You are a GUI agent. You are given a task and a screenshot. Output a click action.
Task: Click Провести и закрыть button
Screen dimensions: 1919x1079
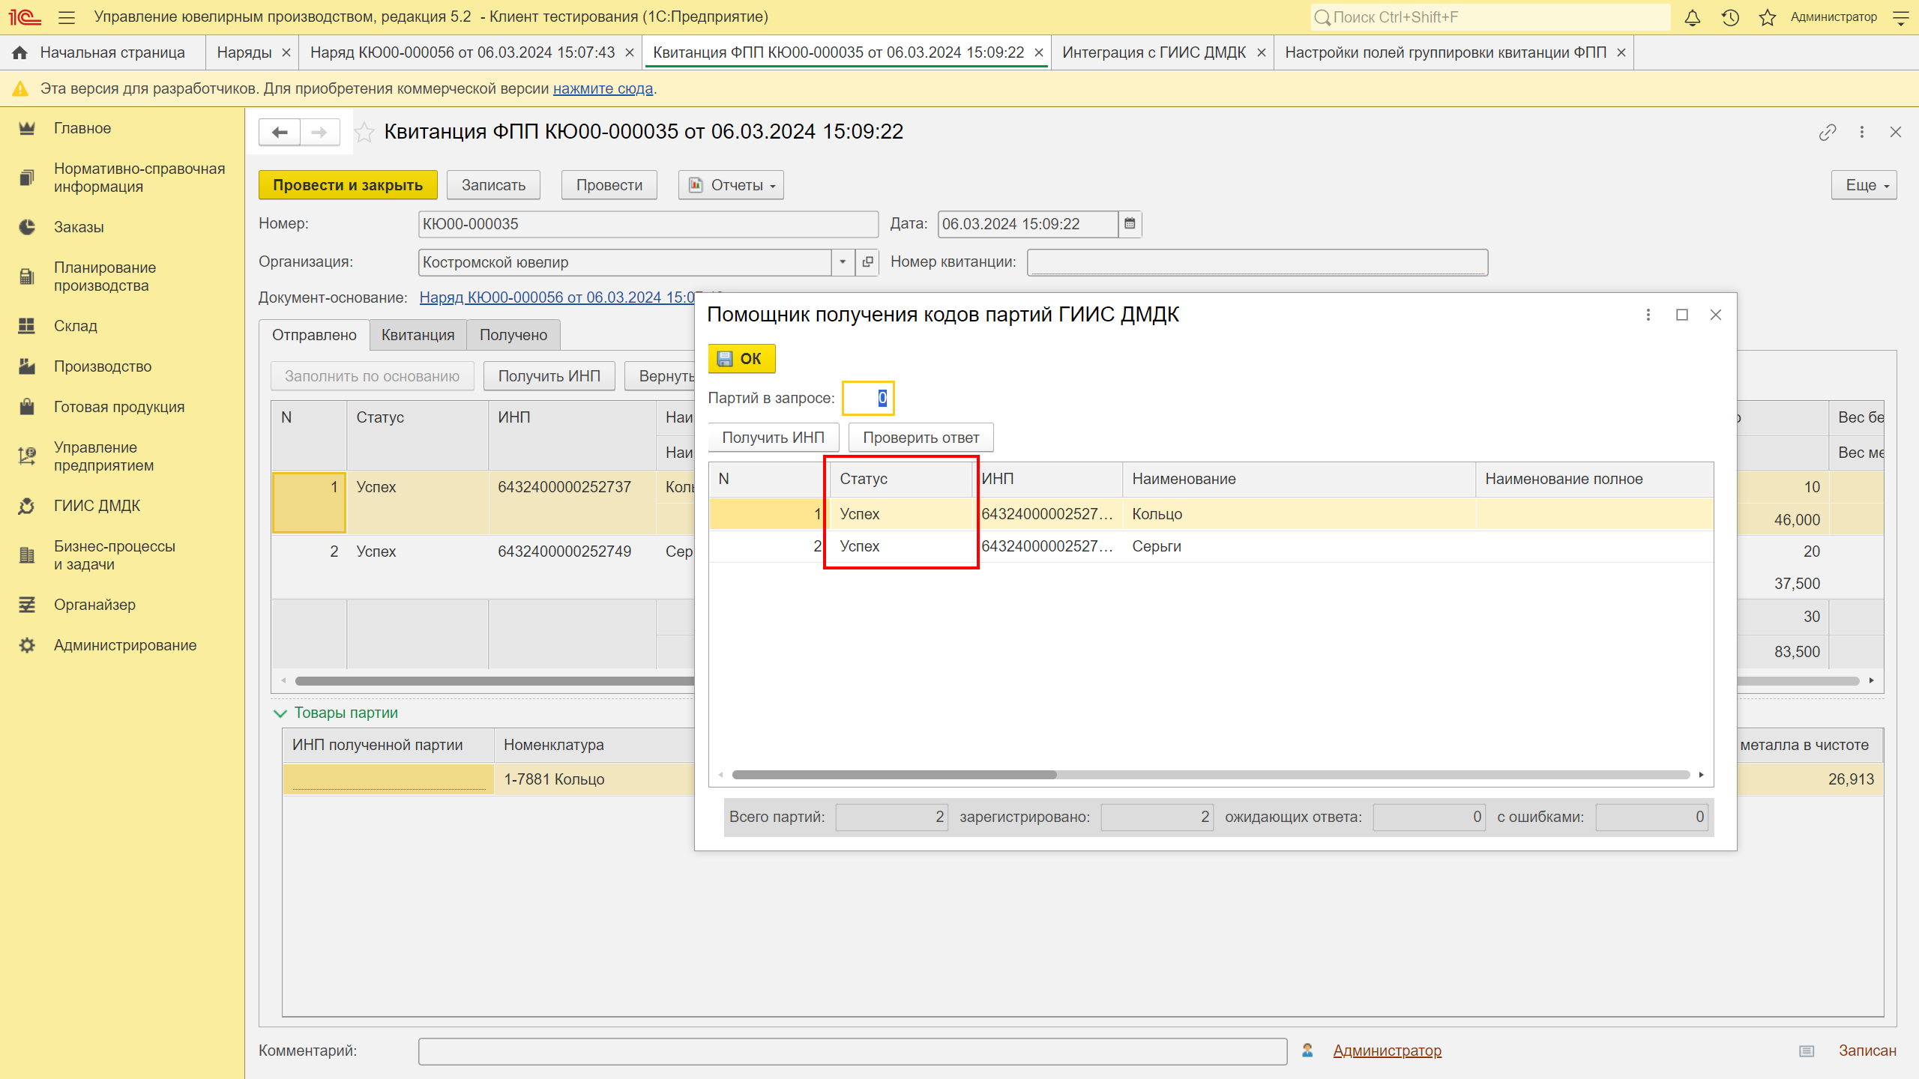[x=348, y=185]
